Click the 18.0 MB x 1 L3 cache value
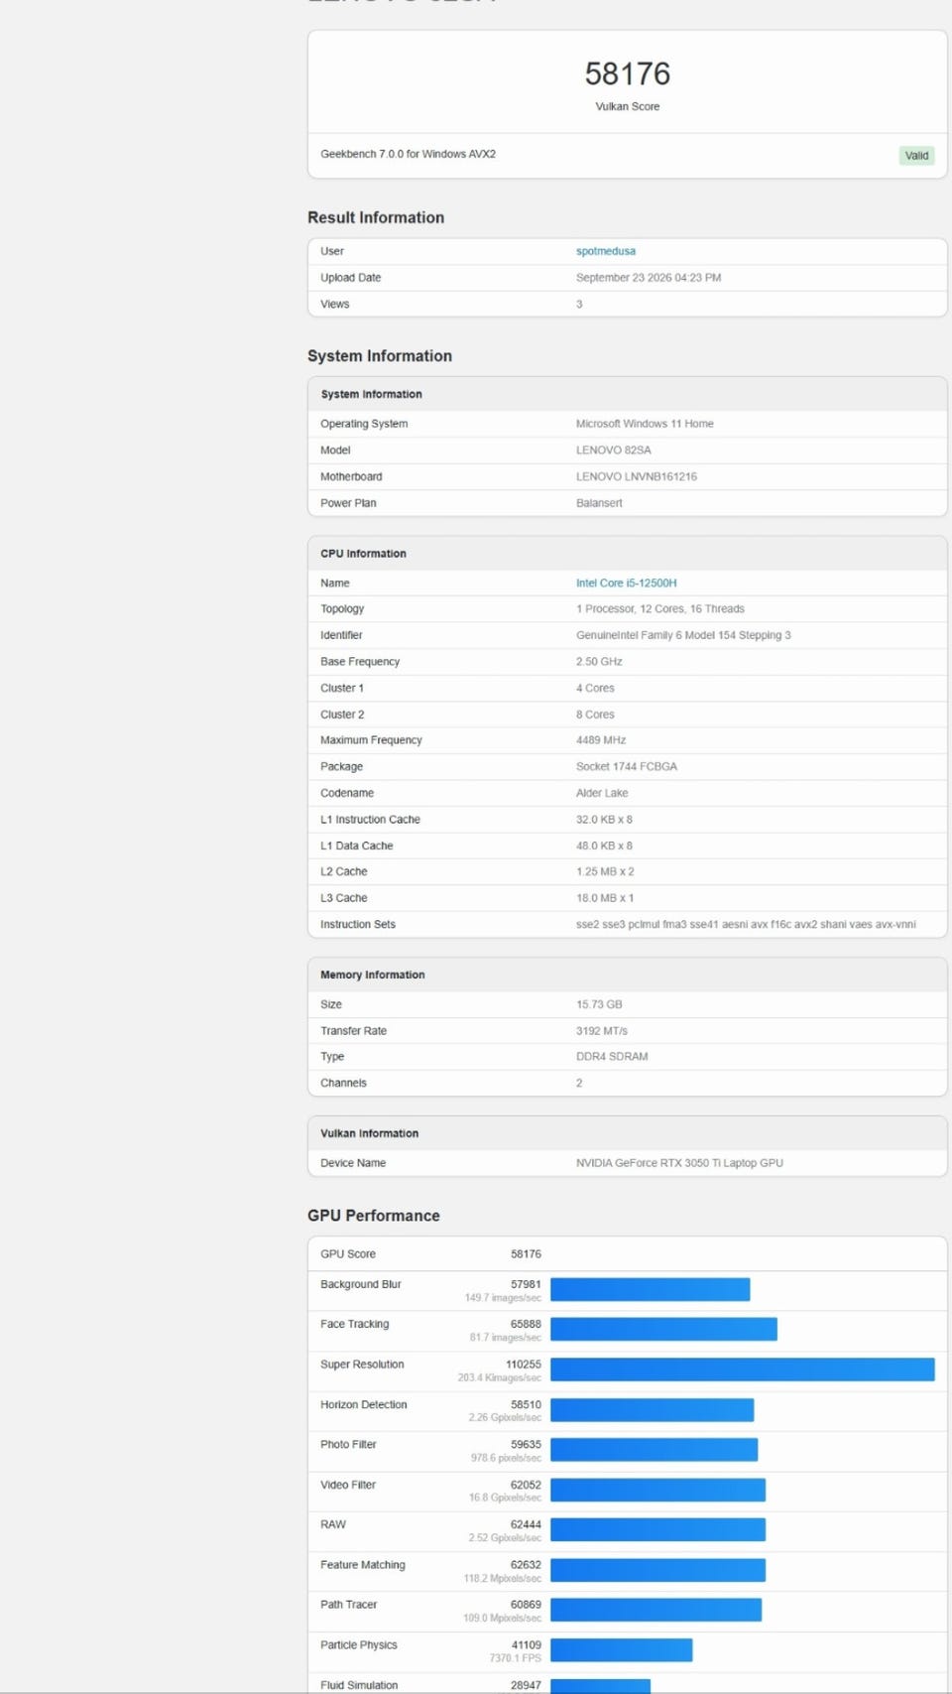Screen dimensions: 952x1694 605,898
